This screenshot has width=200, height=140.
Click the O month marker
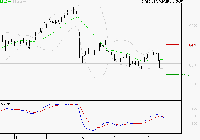148,138
